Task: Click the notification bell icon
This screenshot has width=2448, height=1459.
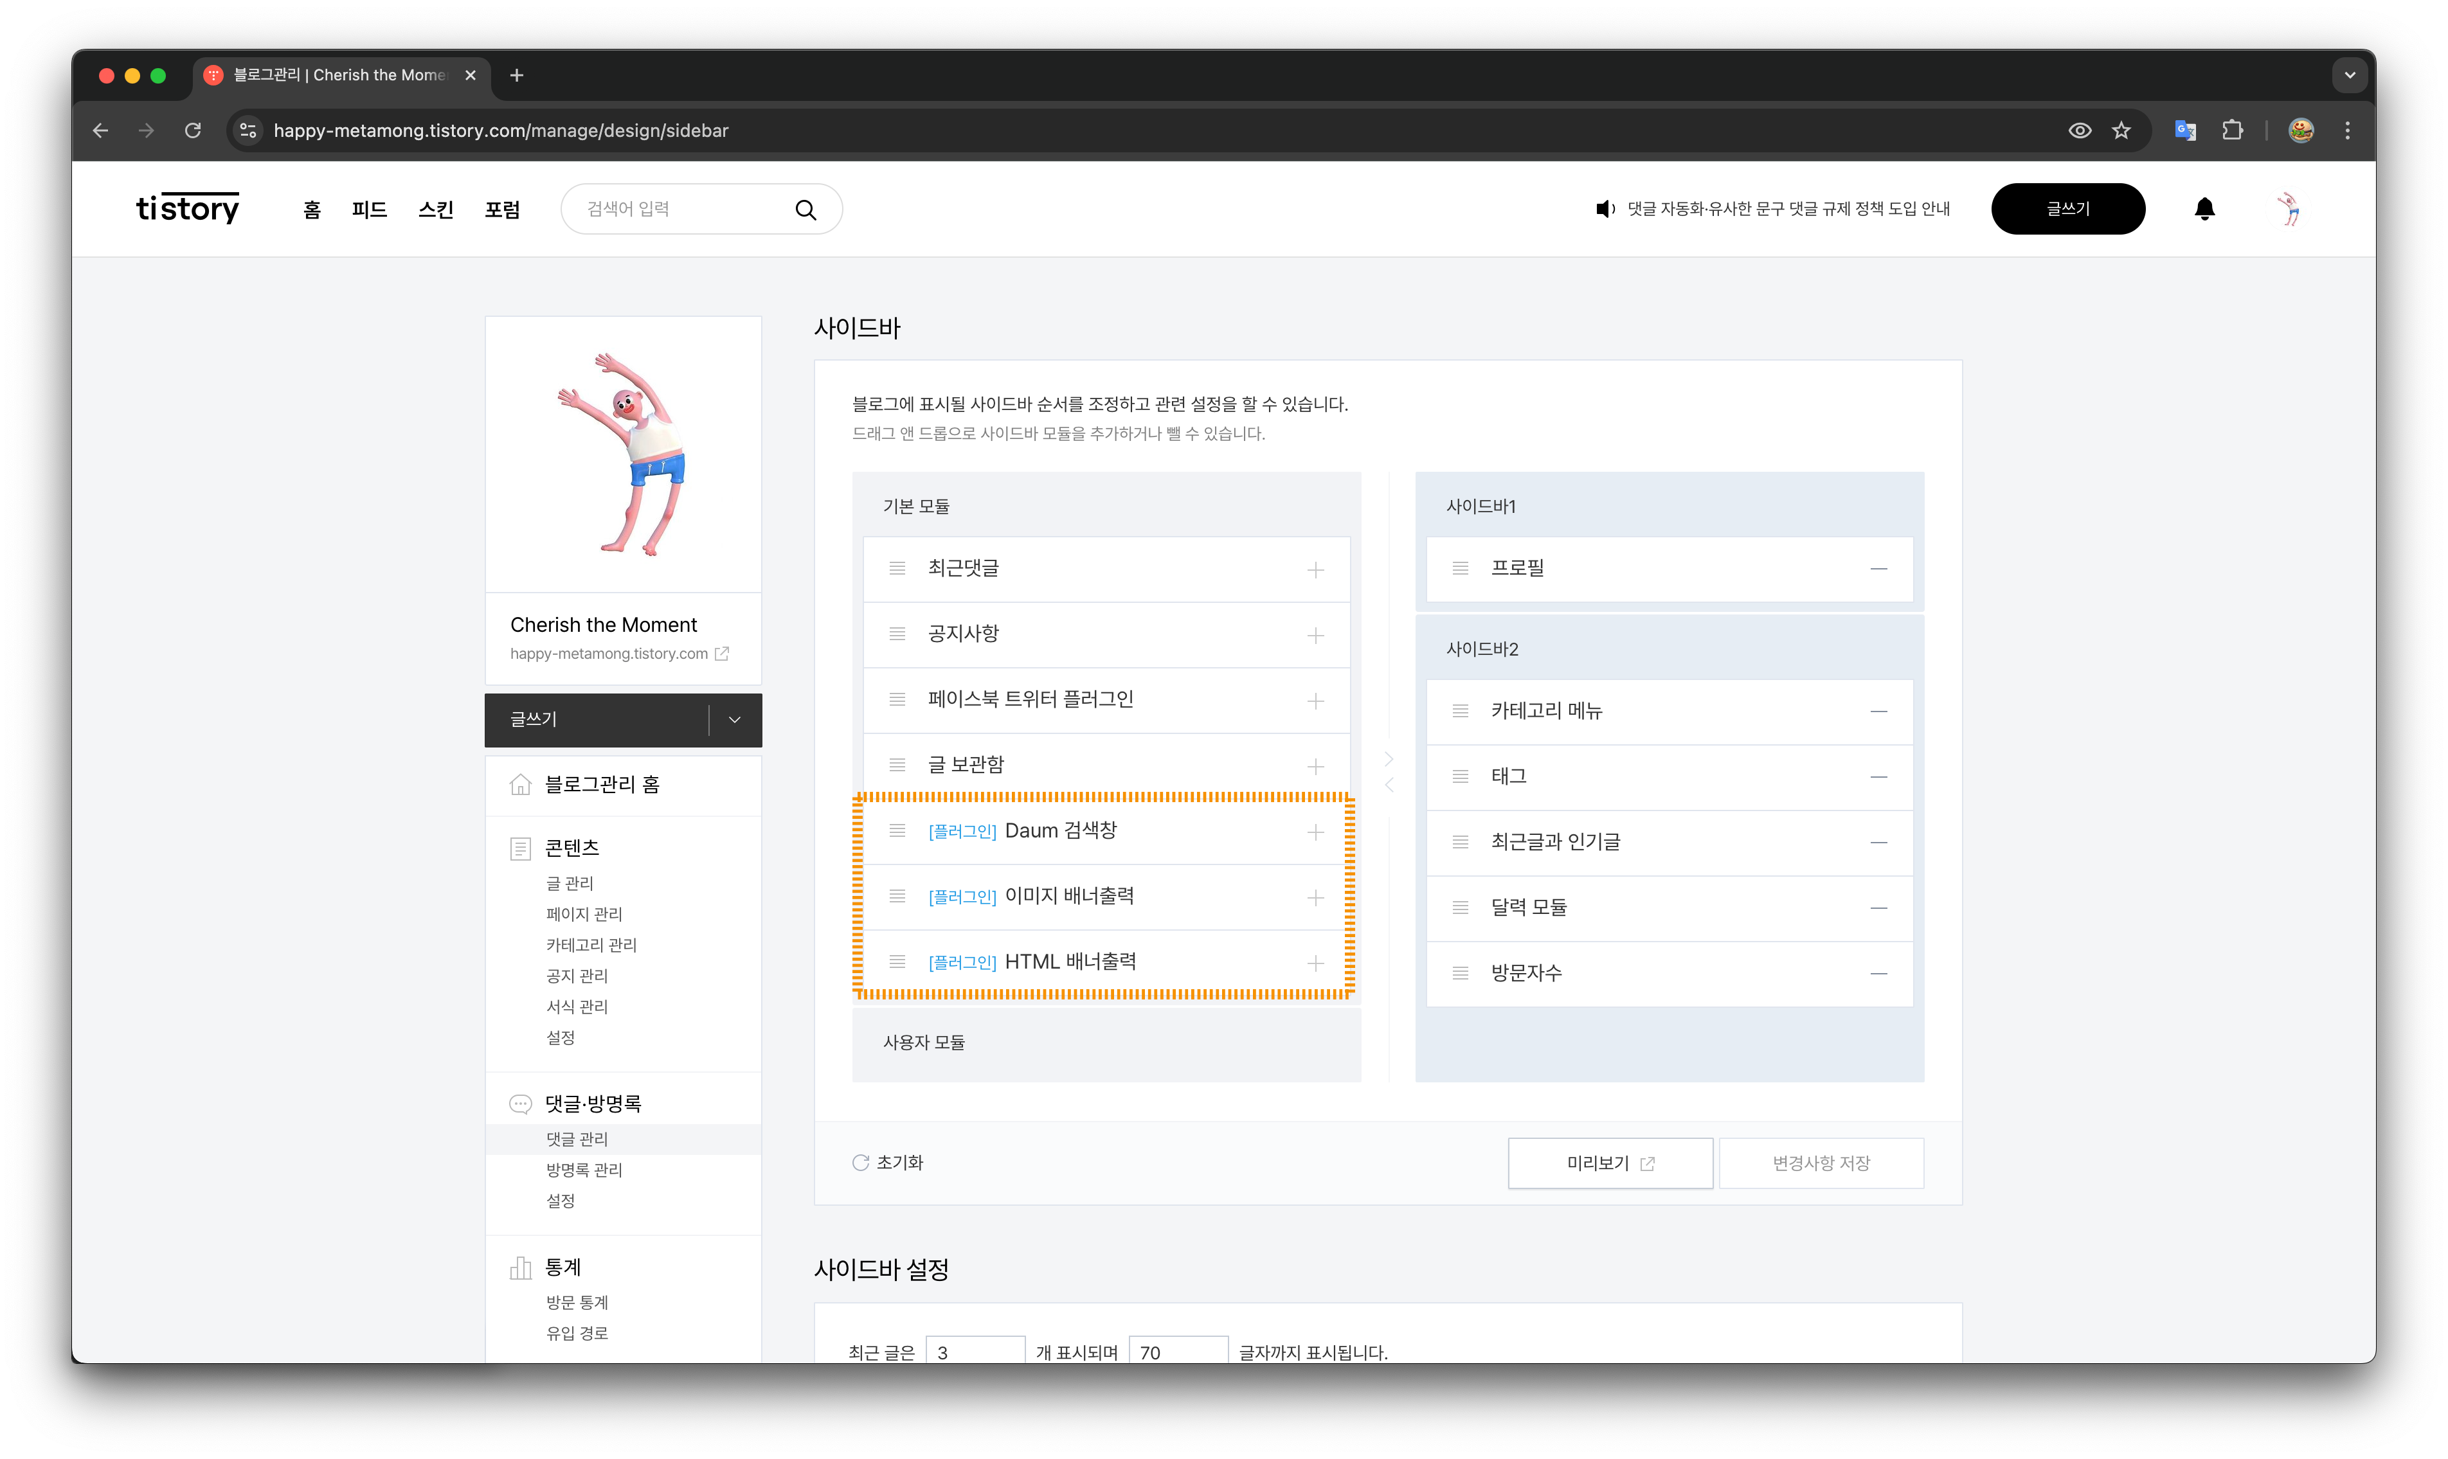Action: tap(2204, 208)
